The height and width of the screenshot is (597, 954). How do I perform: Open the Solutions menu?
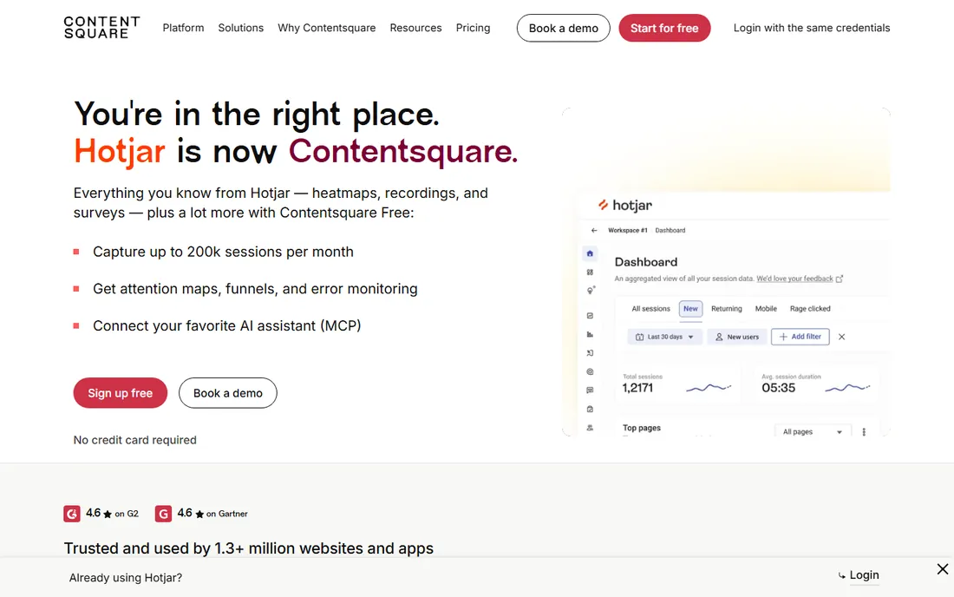(x=241, y=28)
